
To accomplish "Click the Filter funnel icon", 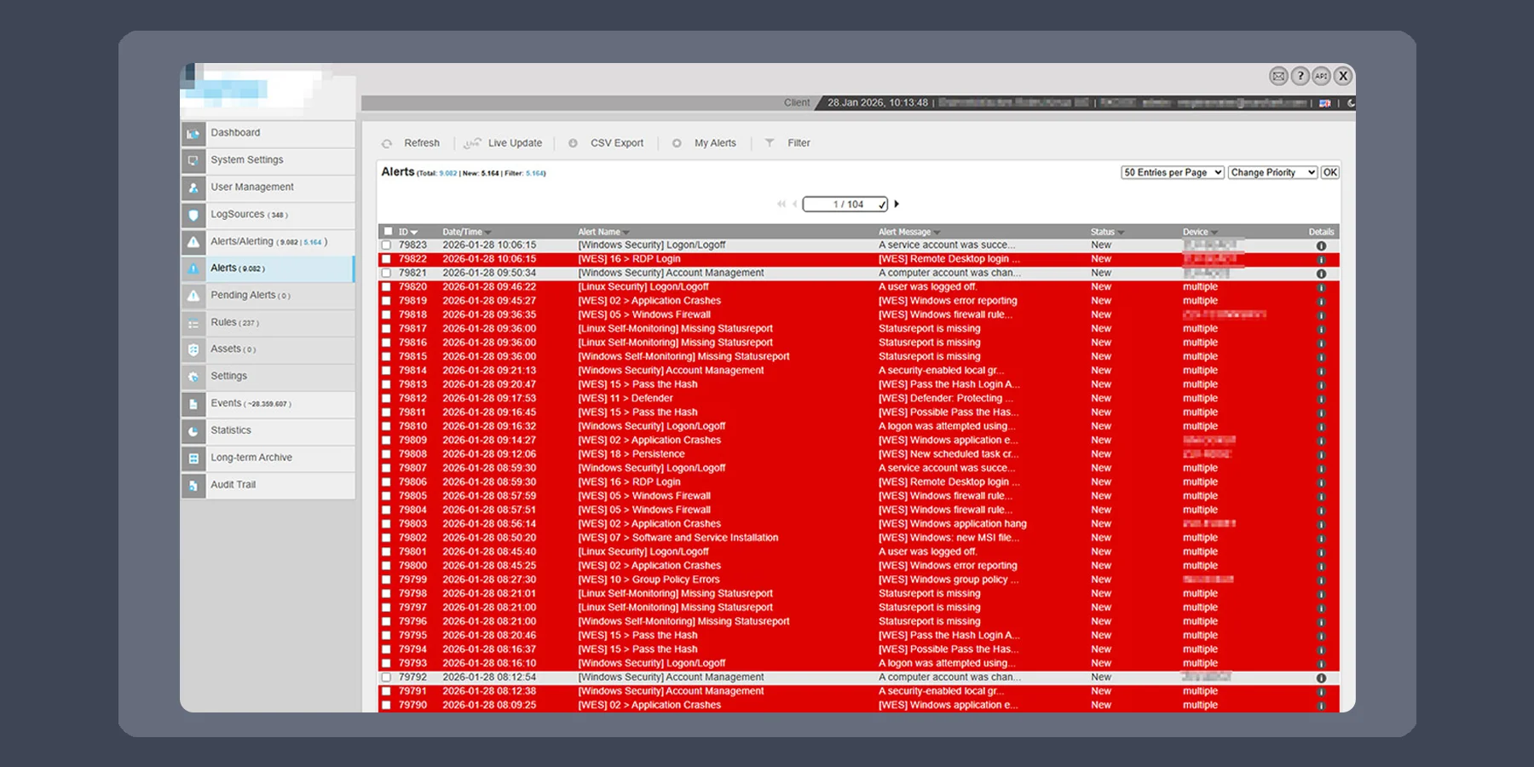I will tap(770, 143).
